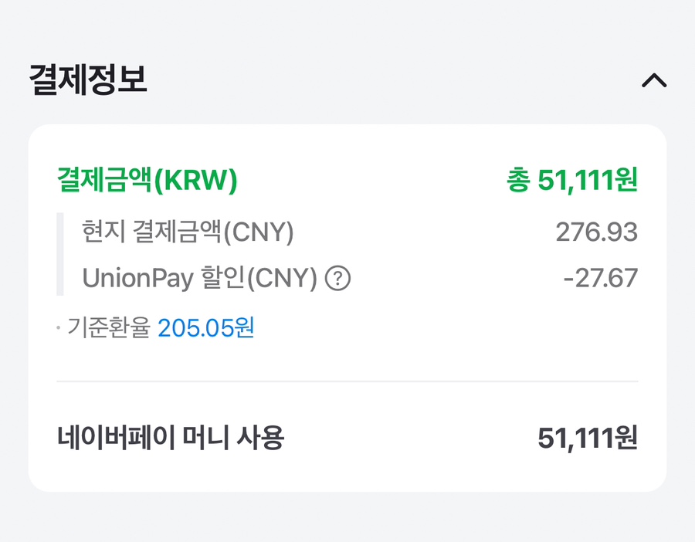Image resolution: width=695 pixels, height=542 pixels.
Task: Collapse the 결제정보 section with the chevron
Action: click(x=654, y=80)
